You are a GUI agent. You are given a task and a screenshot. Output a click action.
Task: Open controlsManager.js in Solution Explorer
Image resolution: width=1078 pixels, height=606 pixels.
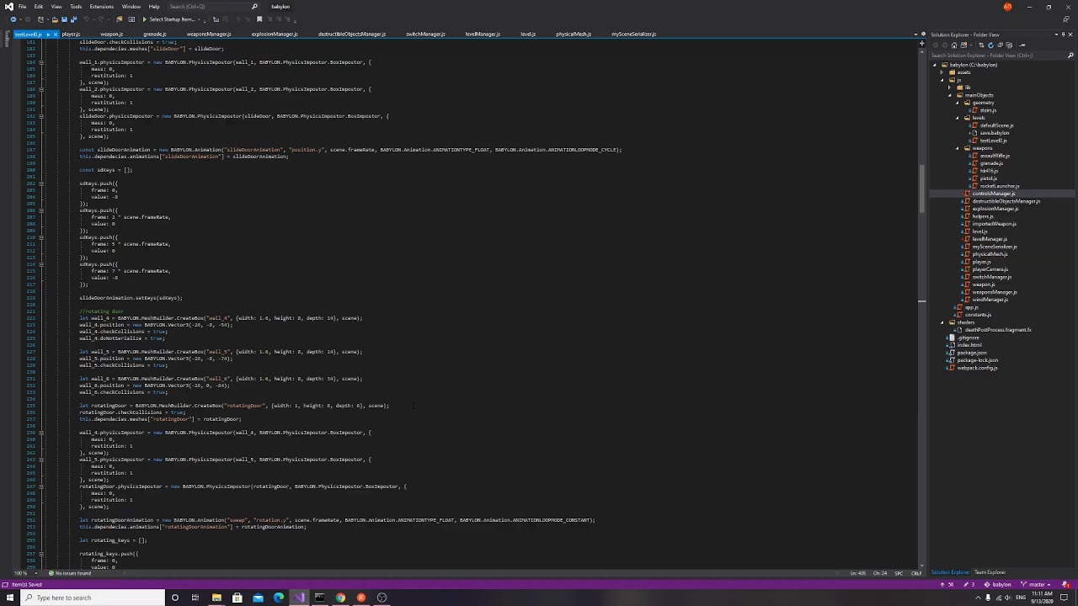coord(994,194)
